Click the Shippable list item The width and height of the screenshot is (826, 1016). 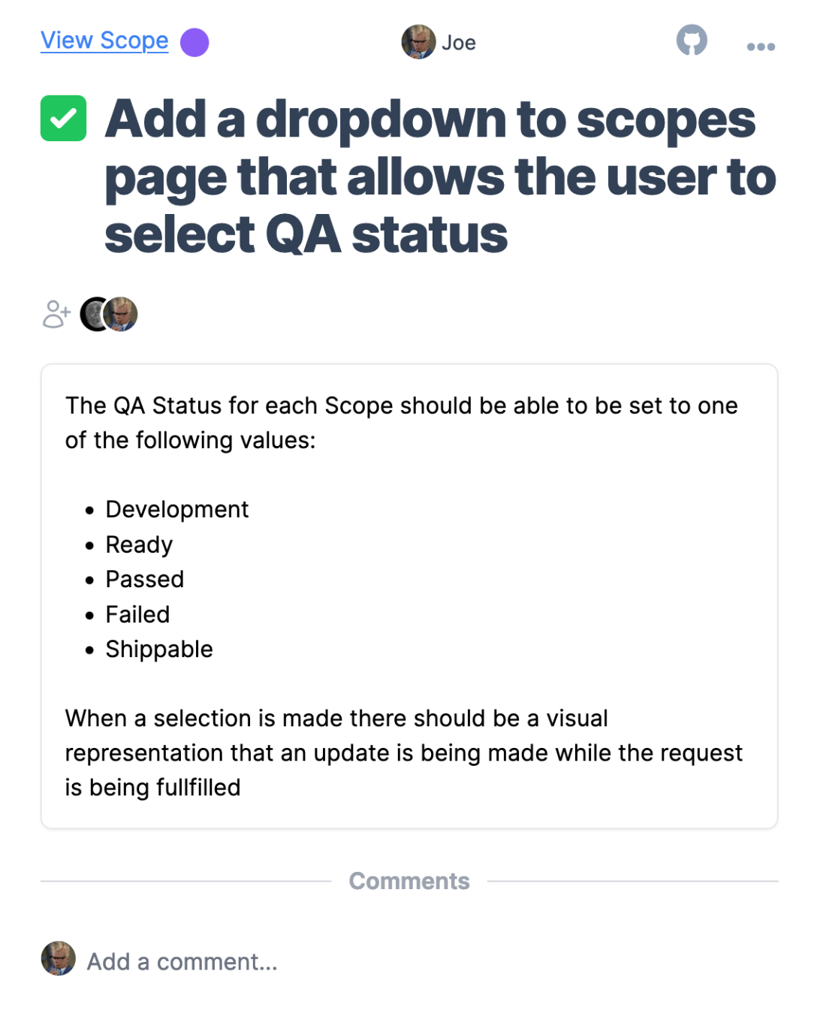pyautogui.click(x=159, y=649)
